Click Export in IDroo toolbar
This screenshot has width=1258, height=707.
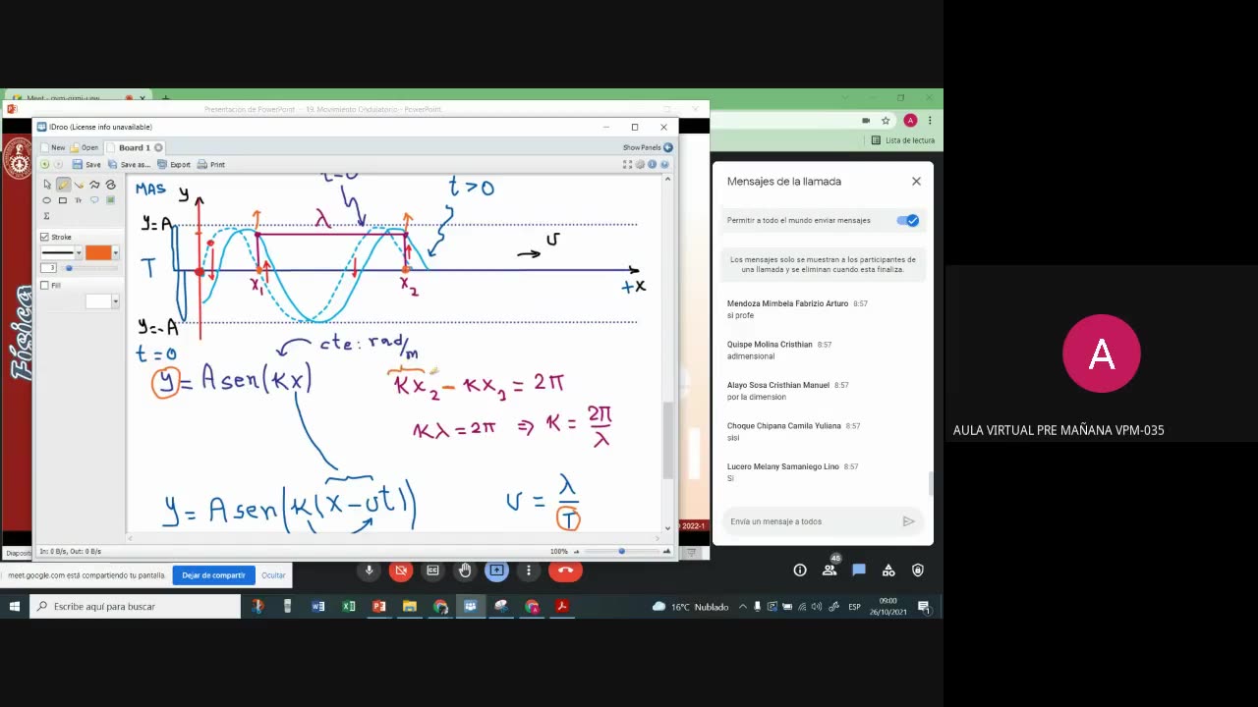click(174, 164)
